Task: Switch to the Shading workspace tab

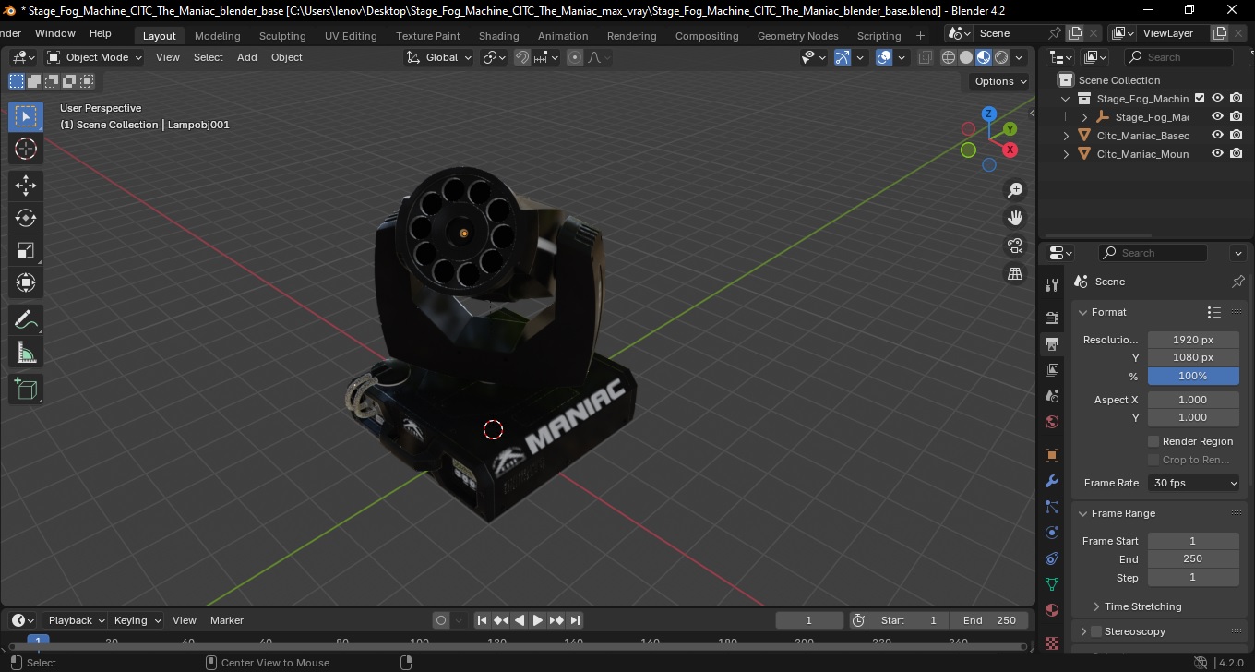Action: 498,36
